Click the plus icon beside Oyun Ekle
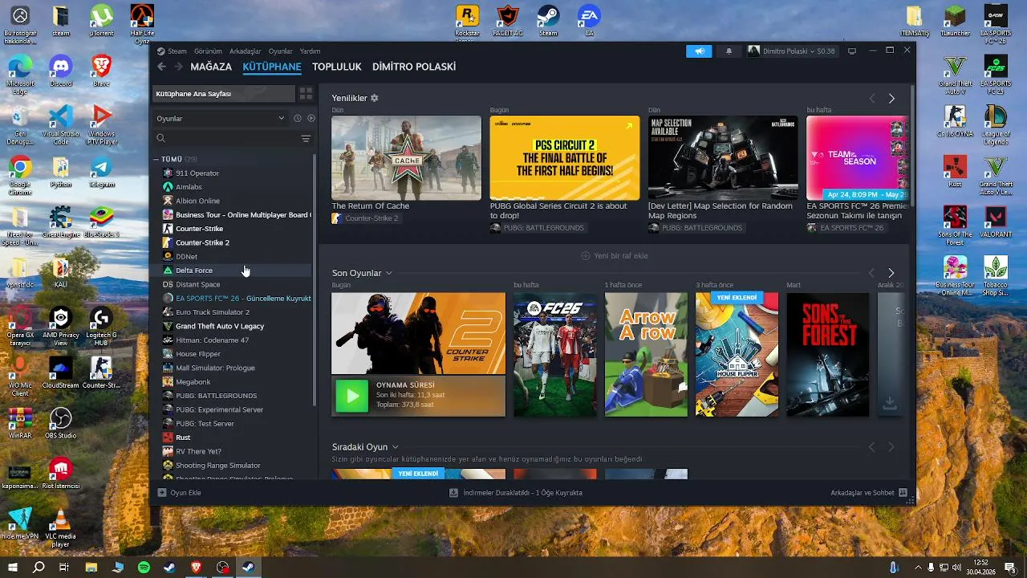The width and height of the screenshot is (1027, 578). [x=162, y=492]
